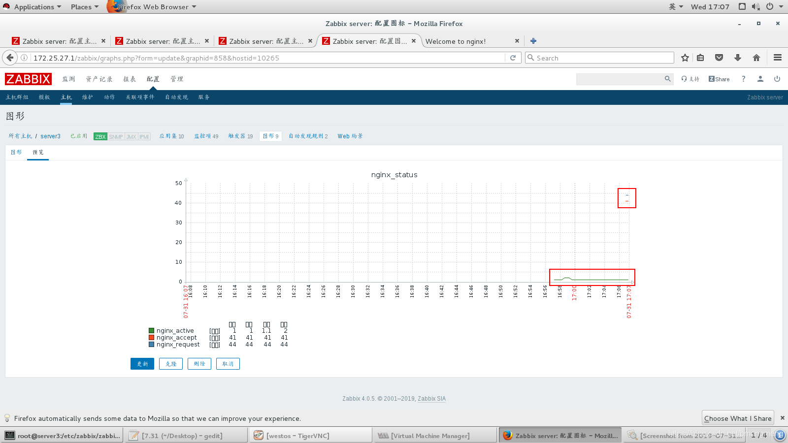Image resolution: width=788 pixels, height=443 pixels.
Task: Go to Firefox home page icon
Action: coord(756,58)
